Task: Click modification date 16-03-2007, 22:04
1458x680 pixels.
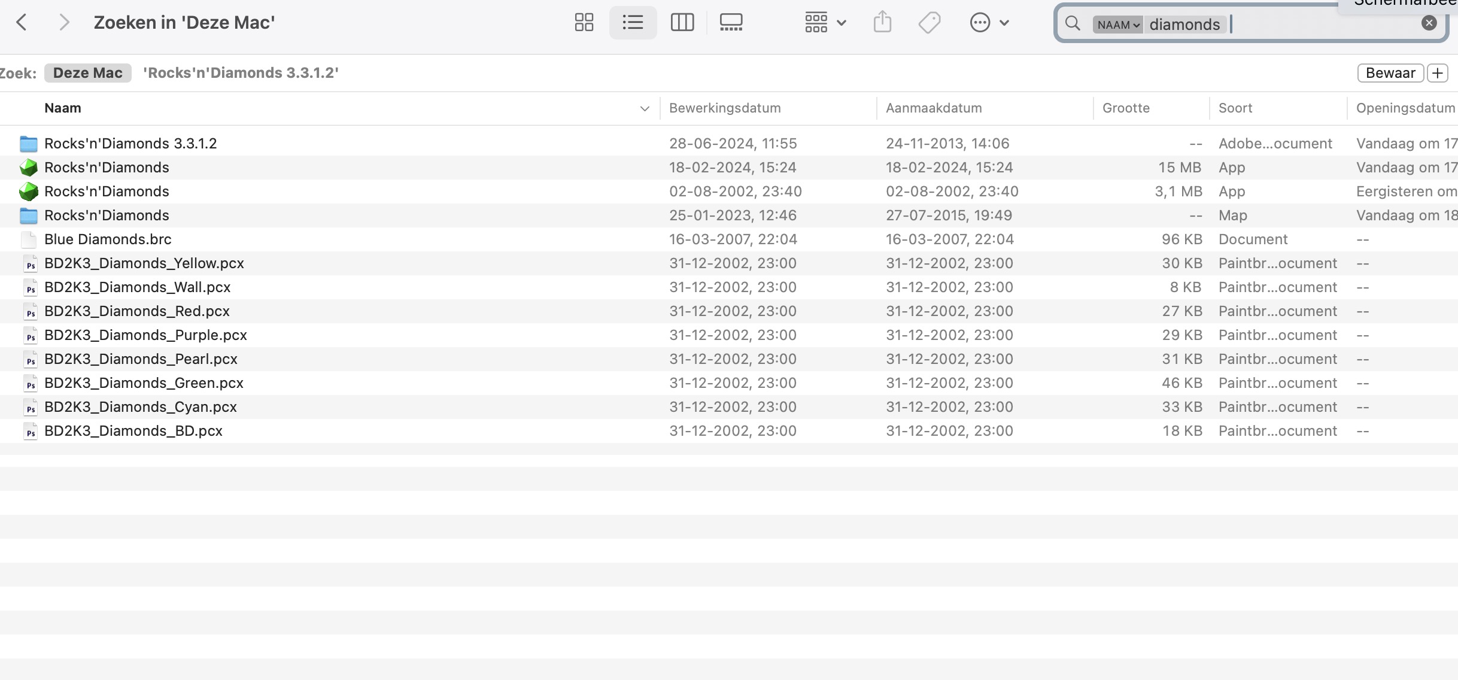Action: pyautogui.click(x=733, y=239)
